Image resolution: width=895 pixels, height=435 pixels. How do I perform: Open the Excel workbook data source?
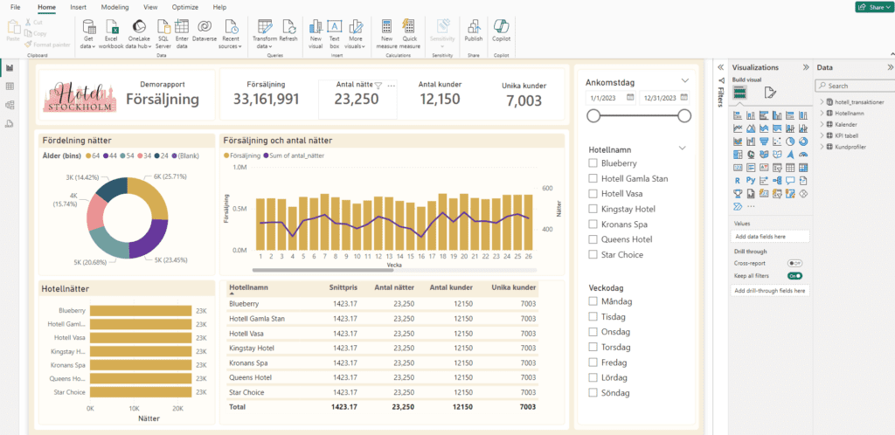pos(111,26)
